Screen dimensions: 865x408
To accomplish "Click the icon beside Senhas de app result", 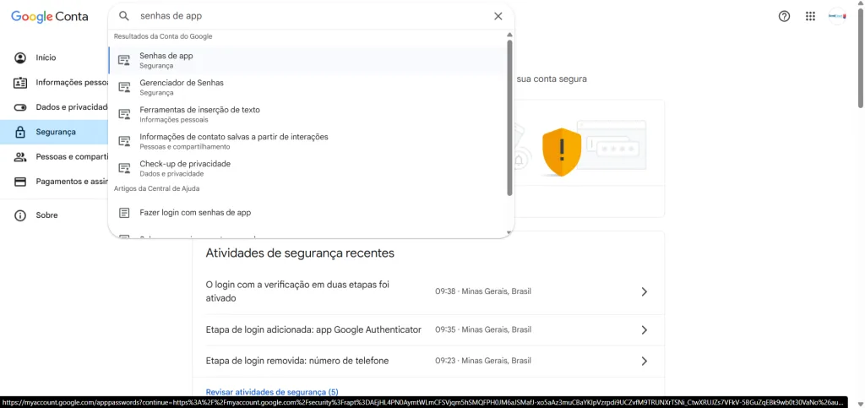I will [x=124, y=60].
